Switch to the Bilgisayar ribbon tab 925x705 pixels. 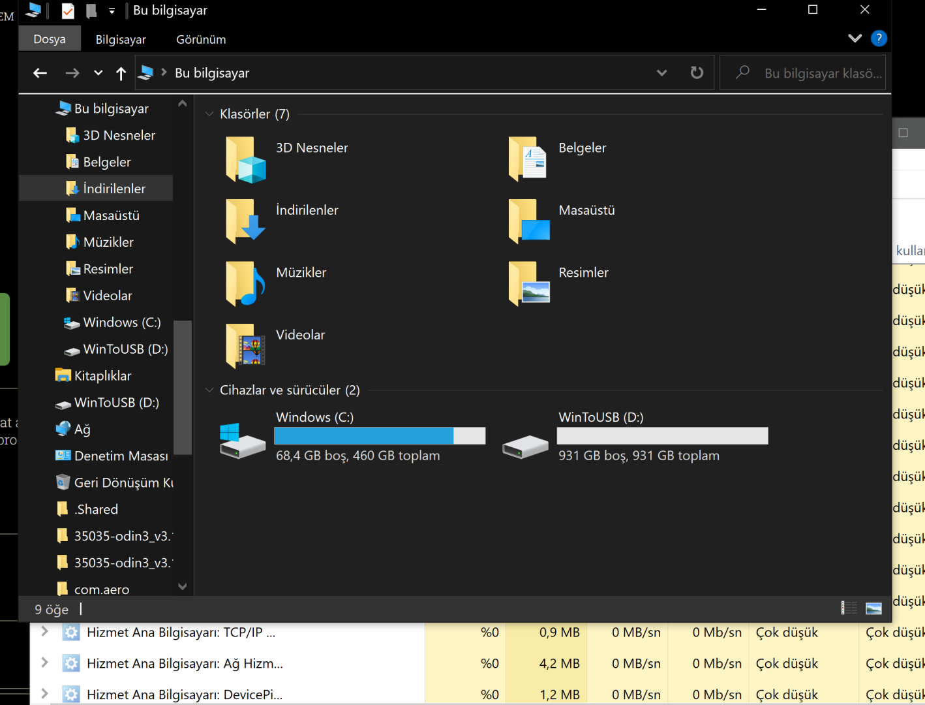coord(121,39)
